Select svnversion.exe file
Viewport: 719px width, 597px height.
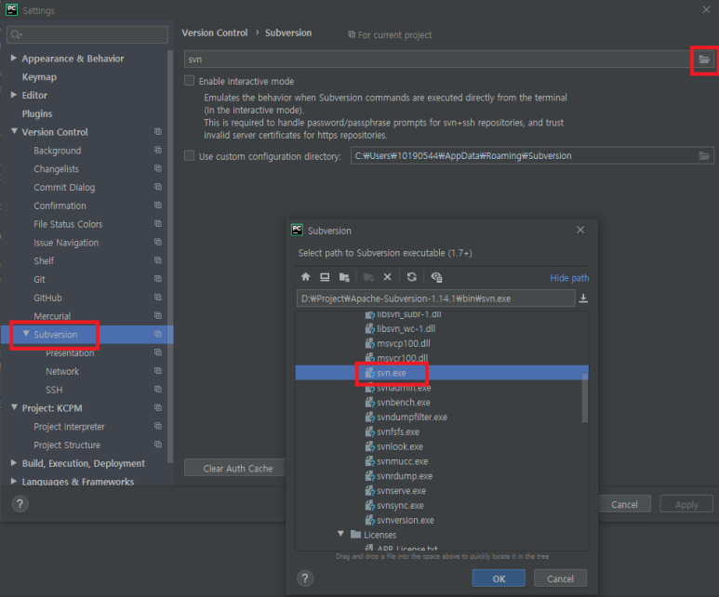tap(406, 521)
